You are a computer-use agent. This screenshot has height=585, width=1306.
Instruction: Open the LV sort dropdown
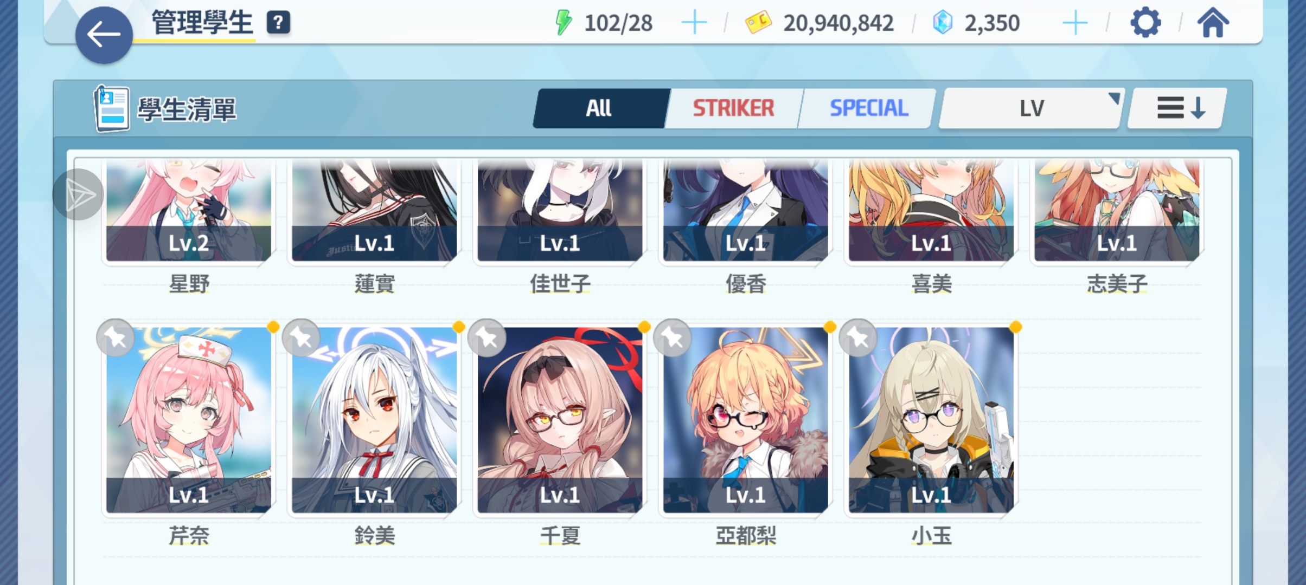pyautogui.click(x=1031, y=108)
